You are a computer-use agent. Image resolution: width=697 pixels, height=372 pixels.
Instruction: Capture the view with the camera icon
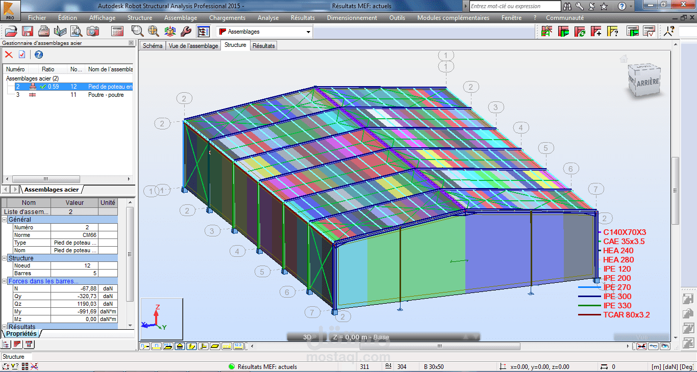click(x=93, y=32)
